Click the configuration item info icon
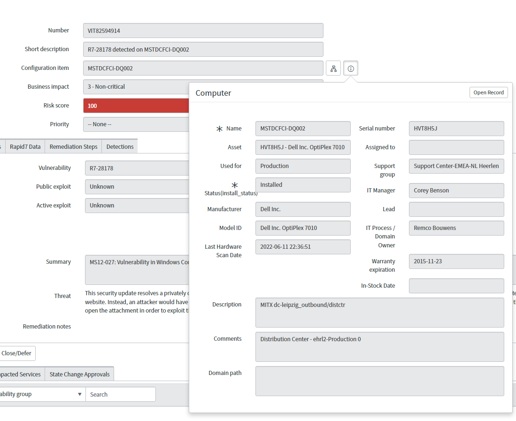 [x=351, y=69]
